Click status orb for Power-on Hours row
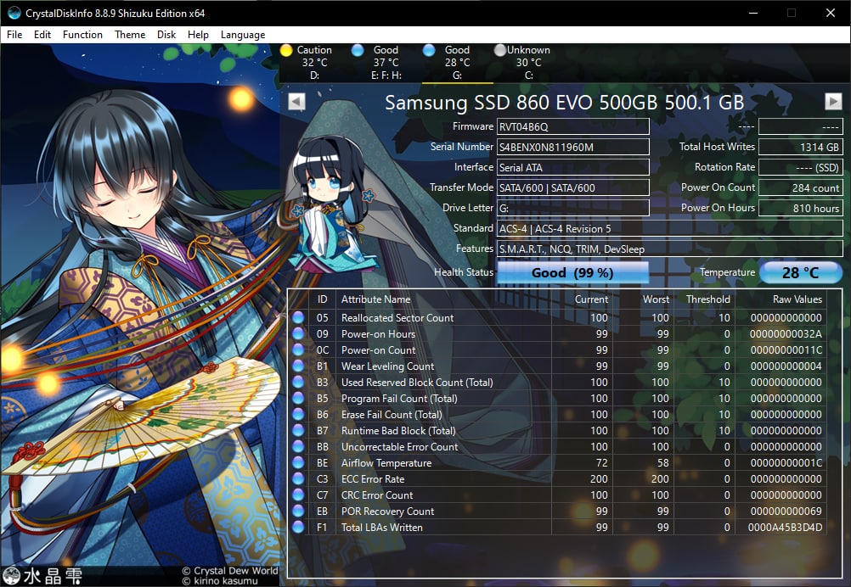851x587 pixels. pos(298,334)
